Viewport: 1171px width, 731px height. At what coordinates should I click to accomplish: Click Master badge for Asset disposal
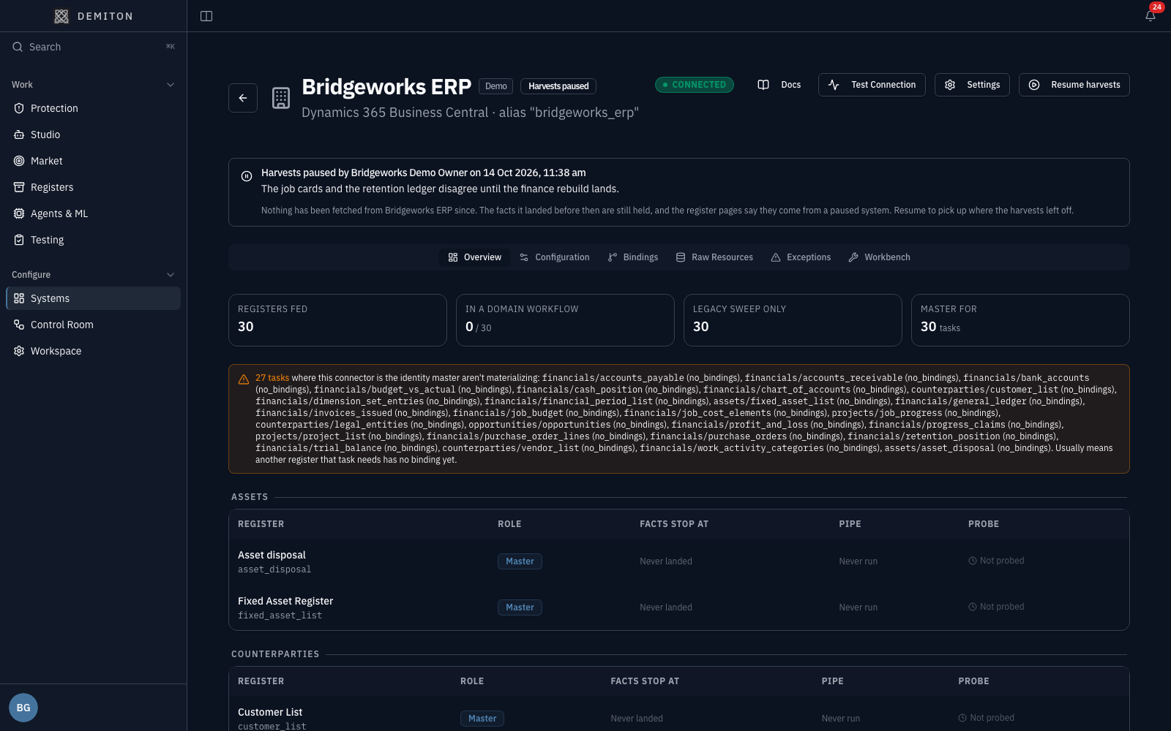click(x=520, y=561)
